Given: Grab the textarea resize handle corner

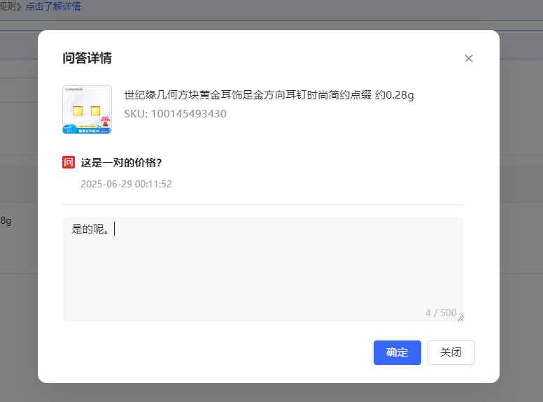Looking at the screenshot, I should tap(460, 318).
